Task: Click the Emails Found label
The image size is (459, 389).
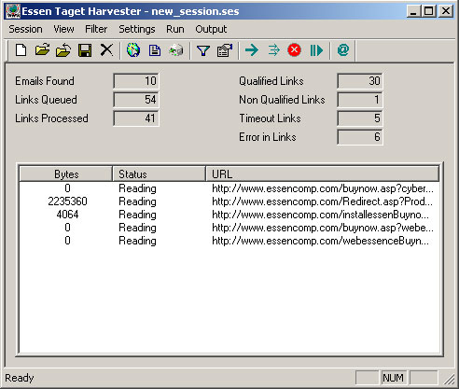Action: pos(45,81)
